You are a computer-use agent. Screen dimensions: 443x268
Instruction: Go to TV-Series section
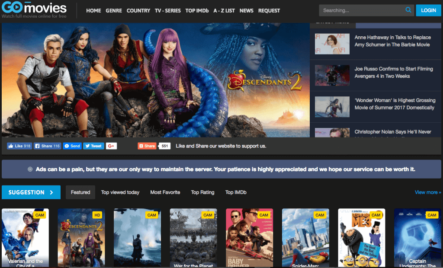tap(168, 11)
